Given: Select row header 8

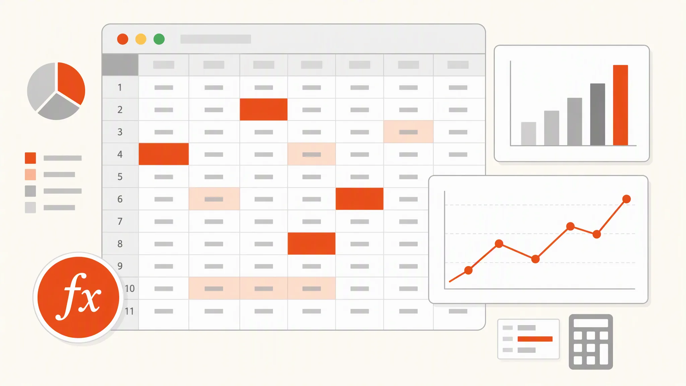Looking at the screenshot, I should (120, 244).
